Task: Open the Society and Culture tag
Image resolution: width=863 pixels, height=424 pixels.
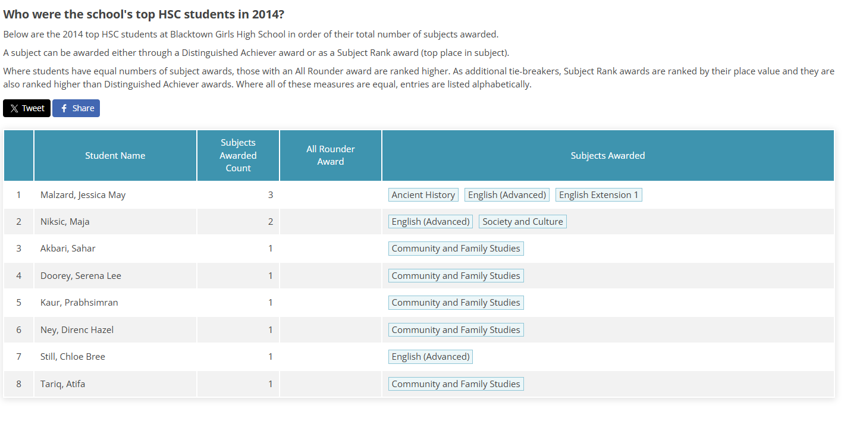Action: pyautogui.click(x=523, y=222)
